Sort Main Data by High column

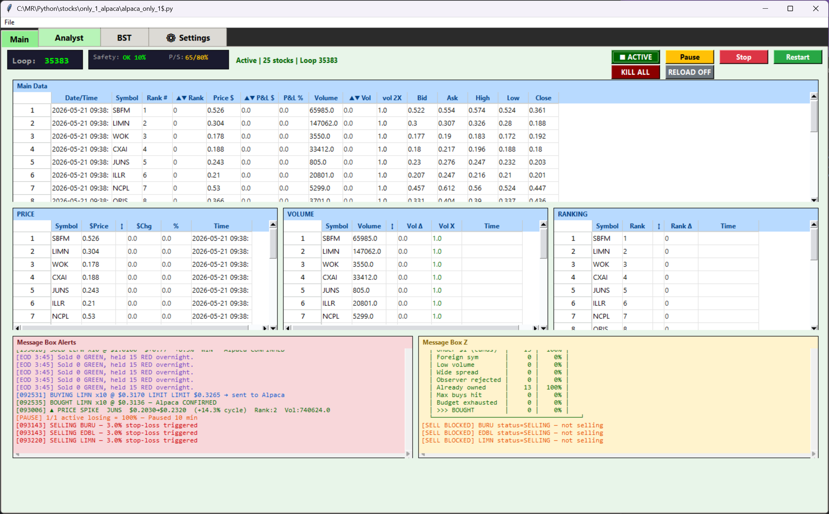pos(483,98)
